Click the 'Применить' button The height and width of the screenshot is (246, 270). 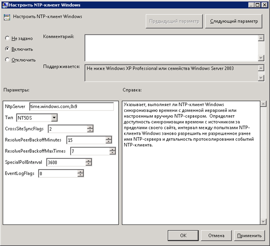click(x=249, y=236)
